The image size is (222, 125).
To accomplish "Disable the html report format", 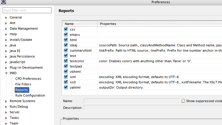I will [66, 40].
